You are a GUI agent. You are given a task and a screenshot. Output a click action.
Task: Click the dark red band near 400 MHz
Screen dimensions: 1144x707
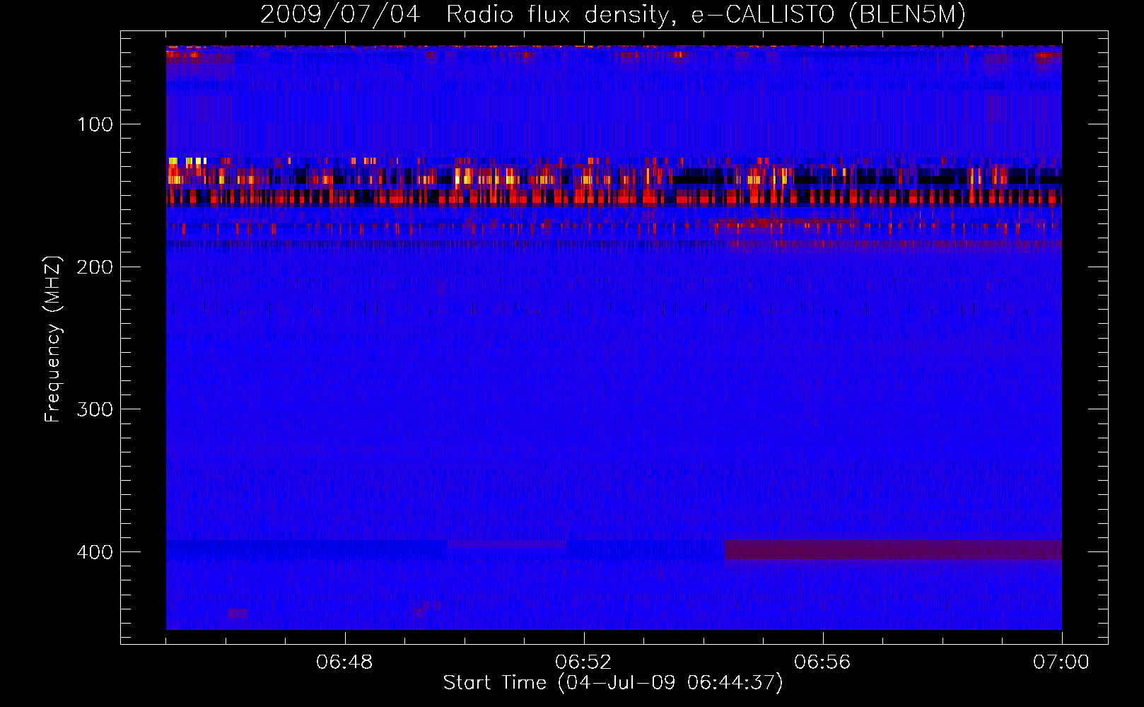(x=893, y=550)
